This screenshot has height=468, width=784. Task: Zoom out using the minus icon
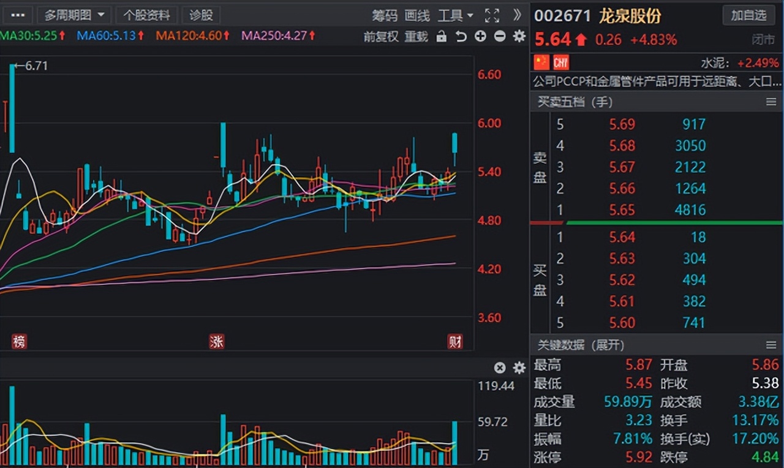coord(499,37)
